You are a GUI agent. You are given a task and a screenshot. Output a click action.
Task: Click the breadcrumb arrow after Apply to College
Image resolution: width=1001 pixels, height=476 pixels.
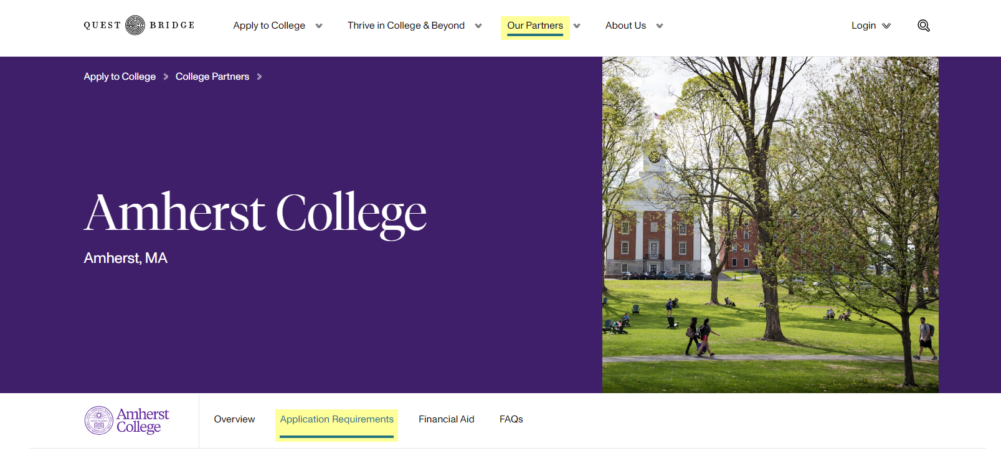(166, 77)
